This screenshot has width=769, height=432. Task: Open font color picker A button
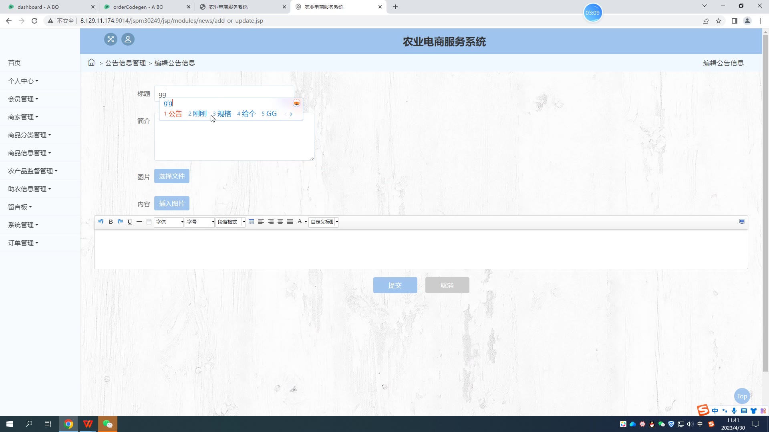(x=300, y=222)
